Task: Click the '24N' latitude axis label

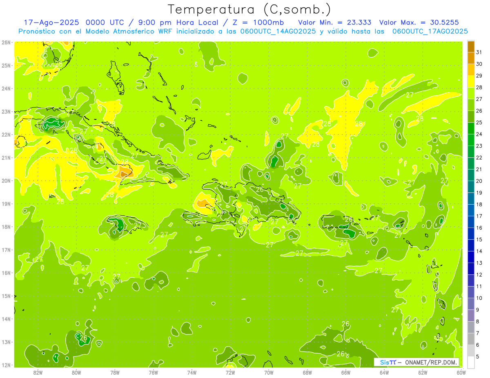Action: tap(6, 88)
